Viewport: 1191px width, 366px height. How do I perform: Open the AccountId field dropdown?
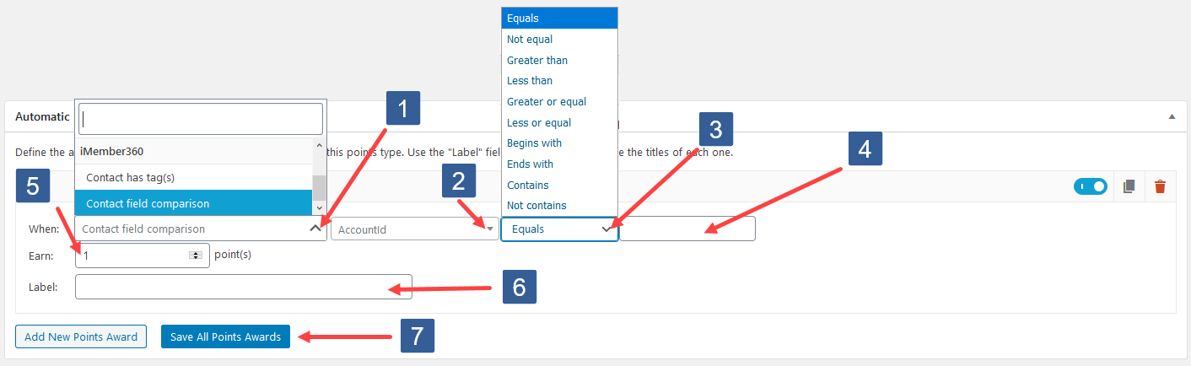tap(414, 229)
